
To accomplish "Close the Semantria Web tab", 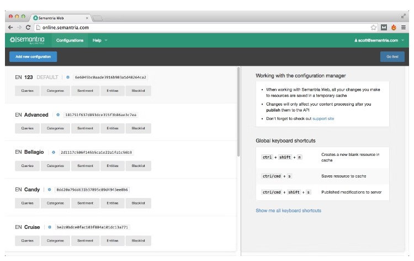I will tap(87, 18).
